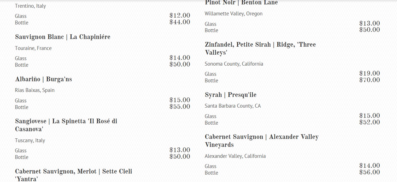Click the $12.00 glass price
This screenshot has width=397, height=182.
(180, 16)
